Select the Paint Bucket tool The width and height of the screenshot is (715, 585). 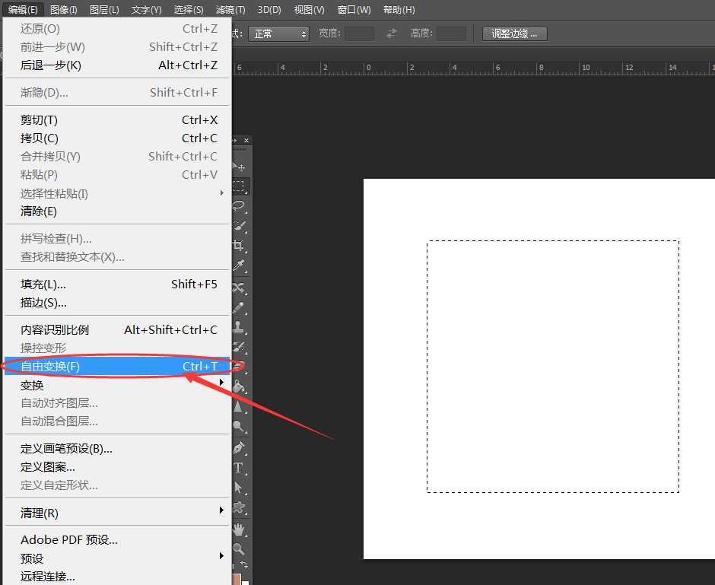240,387
